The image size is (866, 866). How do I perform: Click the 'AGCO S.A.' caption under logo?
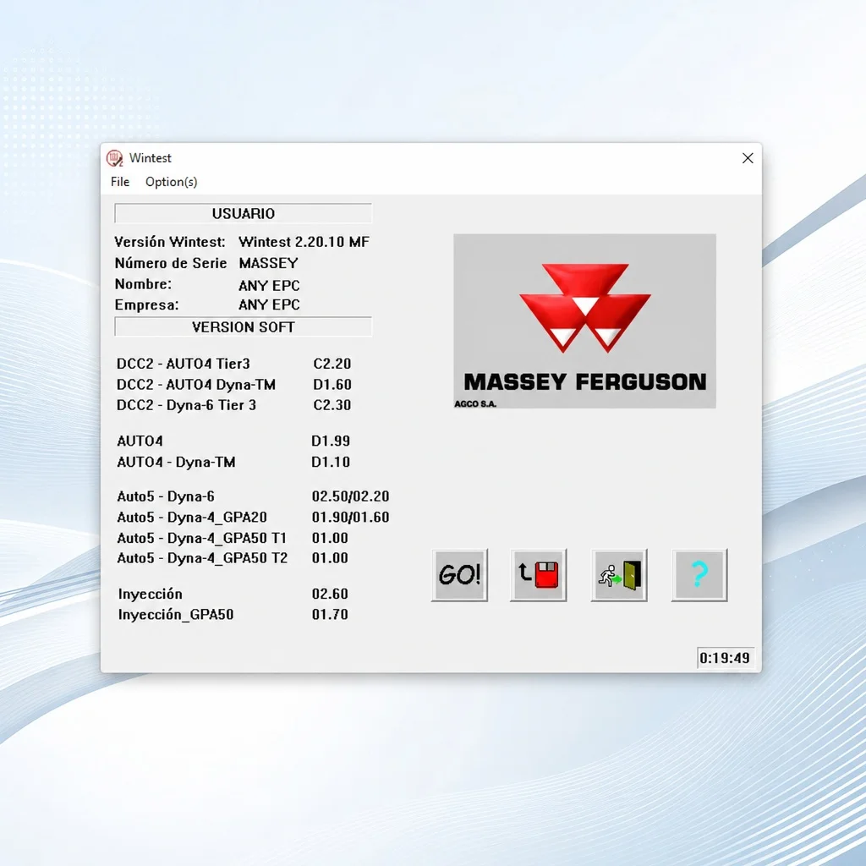(x=475, y=403)
